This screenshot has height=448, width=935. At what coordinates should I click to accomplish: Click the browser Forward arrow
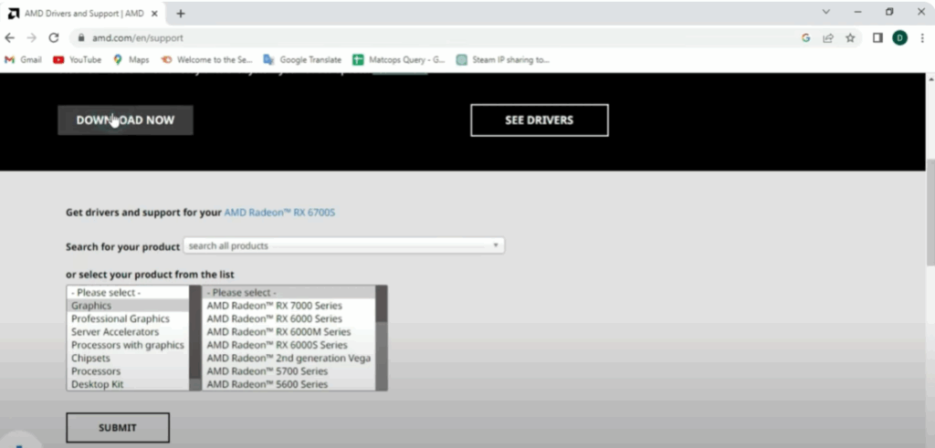click(x=32, y=37)
